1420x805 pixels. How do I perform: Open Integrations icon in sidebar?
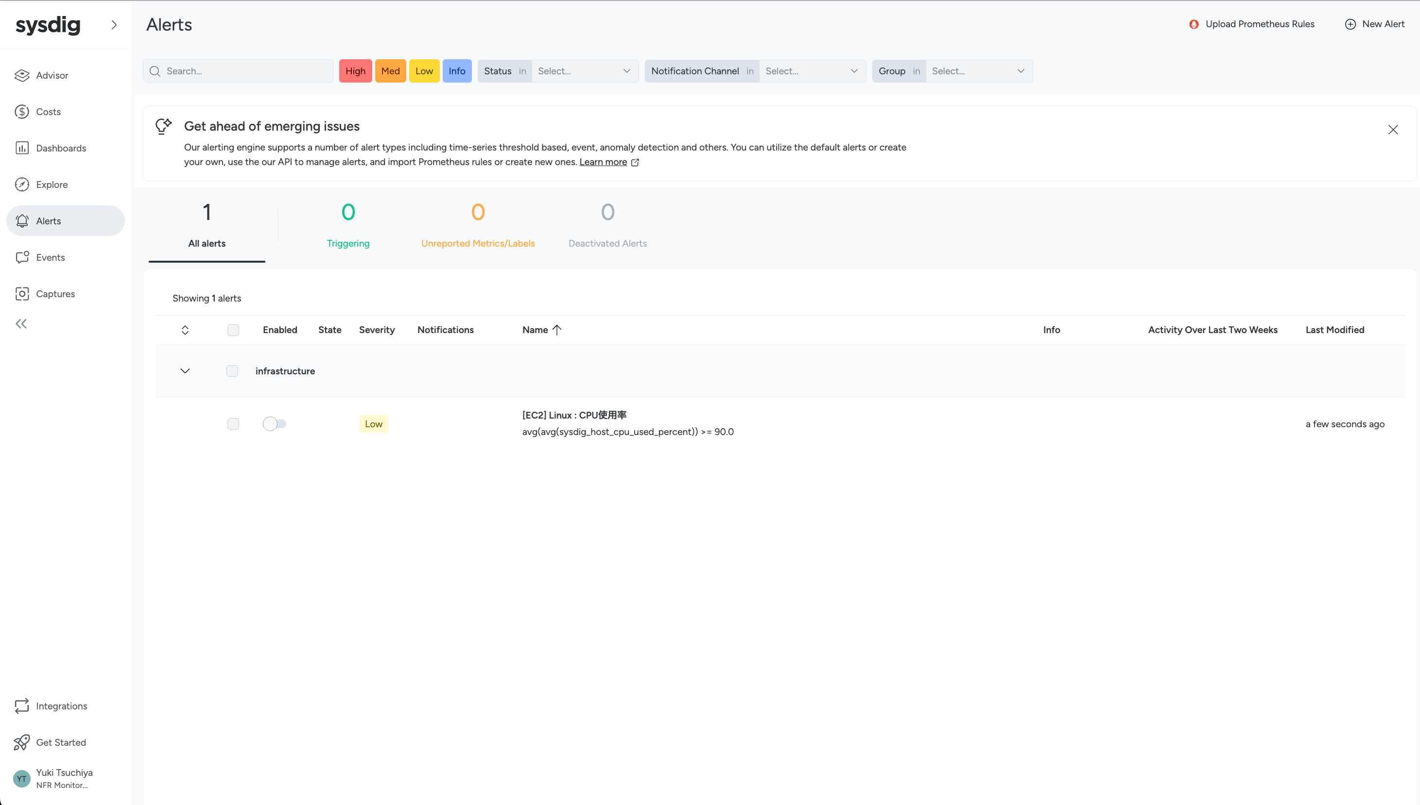(x=21, y=706)
